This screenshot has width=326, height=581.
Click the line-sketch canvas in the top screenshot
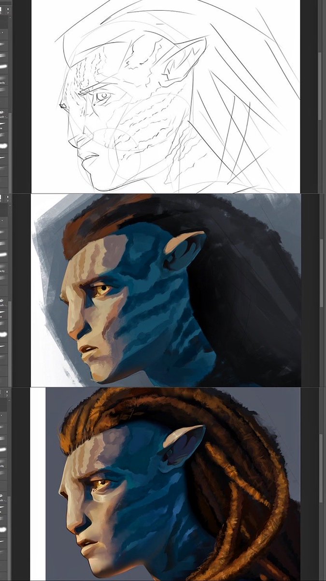click(166, 96)
